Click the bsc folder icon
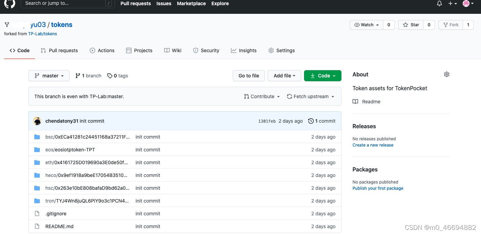Image resolution: width=481 pixels, height=234 pixels. pyautogui.click(x=37, y=137)
